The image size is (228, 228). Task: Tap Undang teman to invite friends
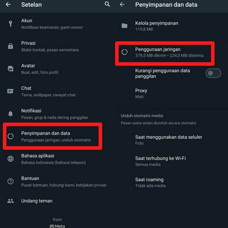(57, 201)
